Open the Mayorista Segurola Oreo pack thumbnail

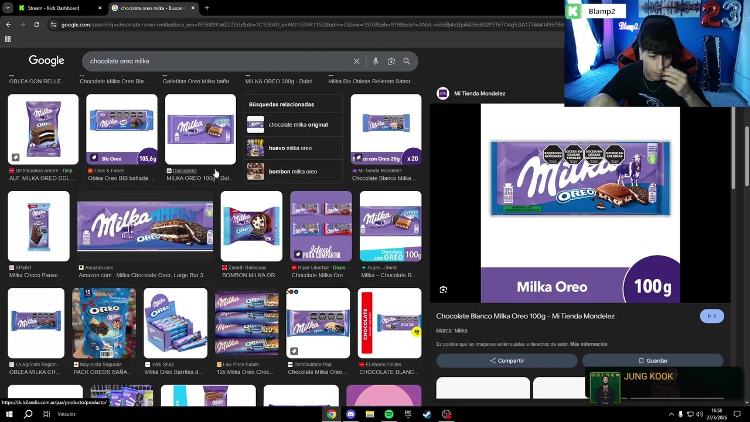click(x=104, y=323)
